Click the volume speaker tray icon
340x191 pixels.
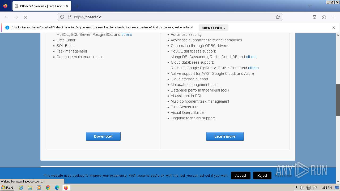tap(302, 188)
